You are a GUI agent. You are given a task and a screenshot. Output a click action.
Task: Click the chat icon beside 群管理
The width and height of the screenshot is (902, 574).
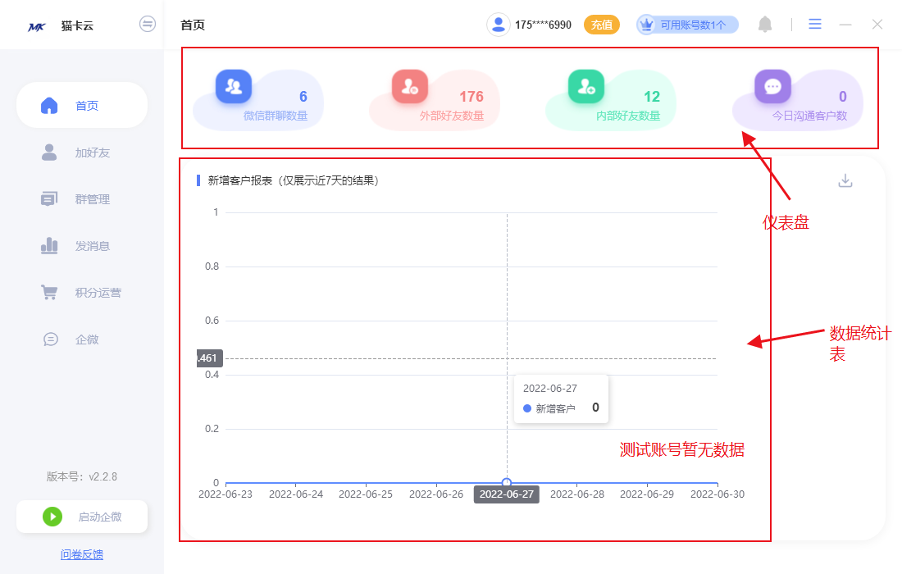coord(49,199)
